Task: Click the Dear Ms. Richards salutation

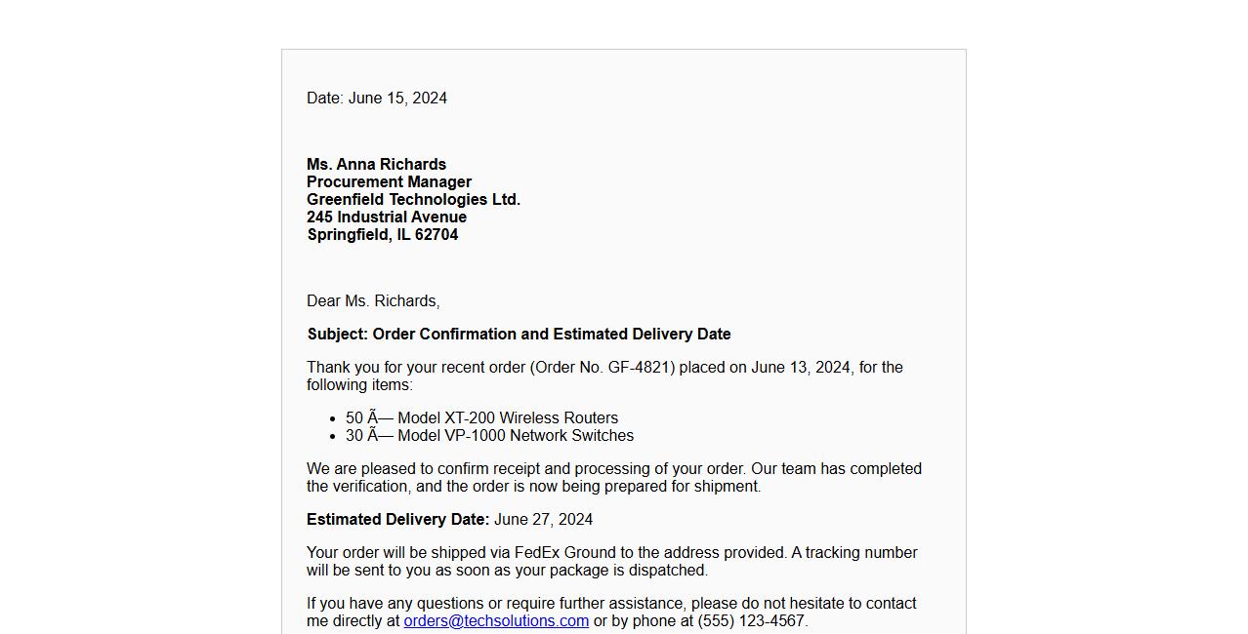Action: click(373, 301)
